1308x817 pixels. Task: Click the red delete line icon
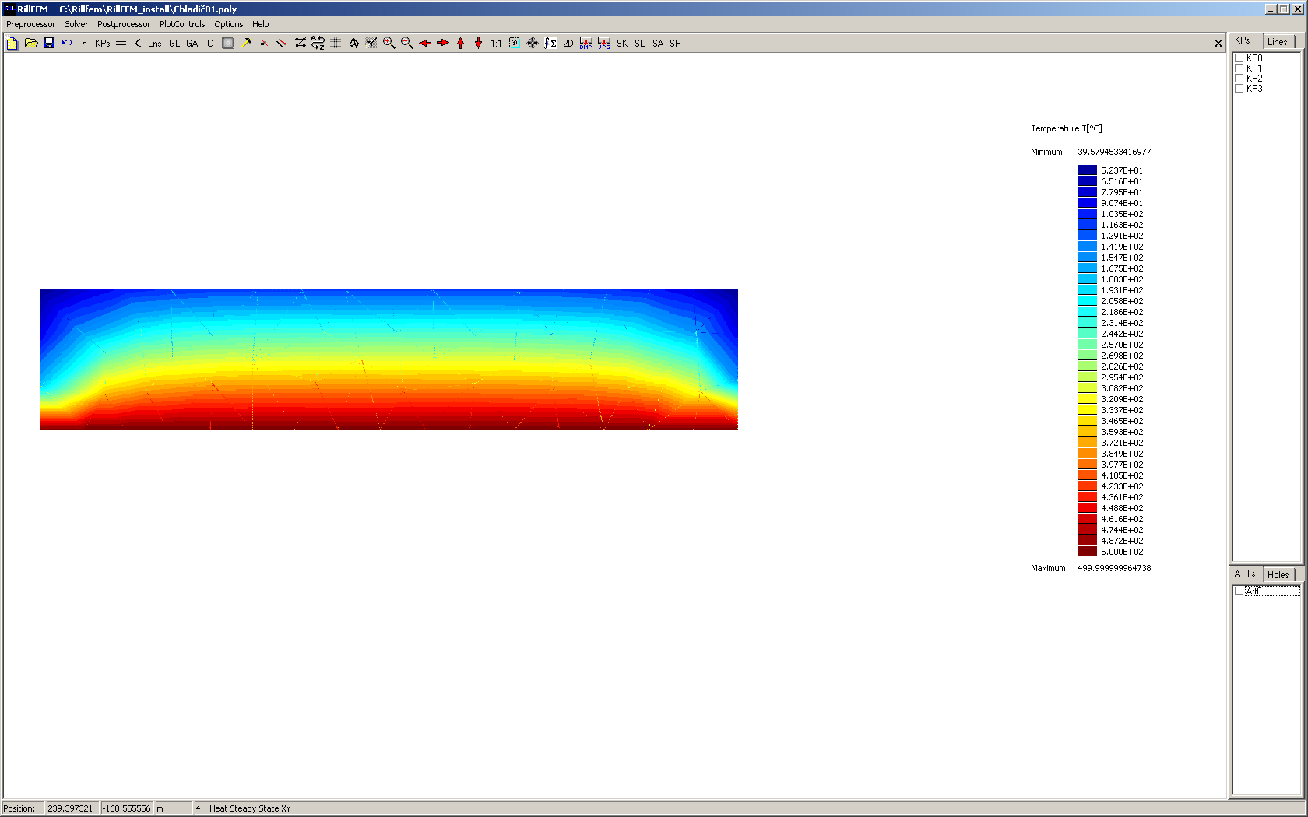[281, 44]
